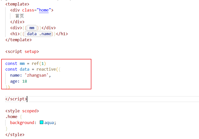Click the aqua color swatch
199x139 pixels.
click(42, 122)
